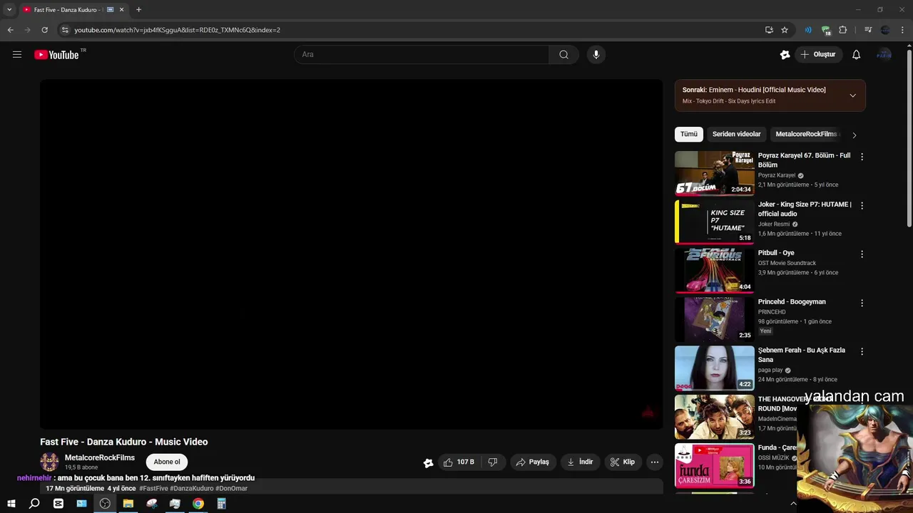Close the Fast Five - Danza Kuduro tab
This screenshot has width=913, height=513.
pyautogui.click(x=121, y=10)
